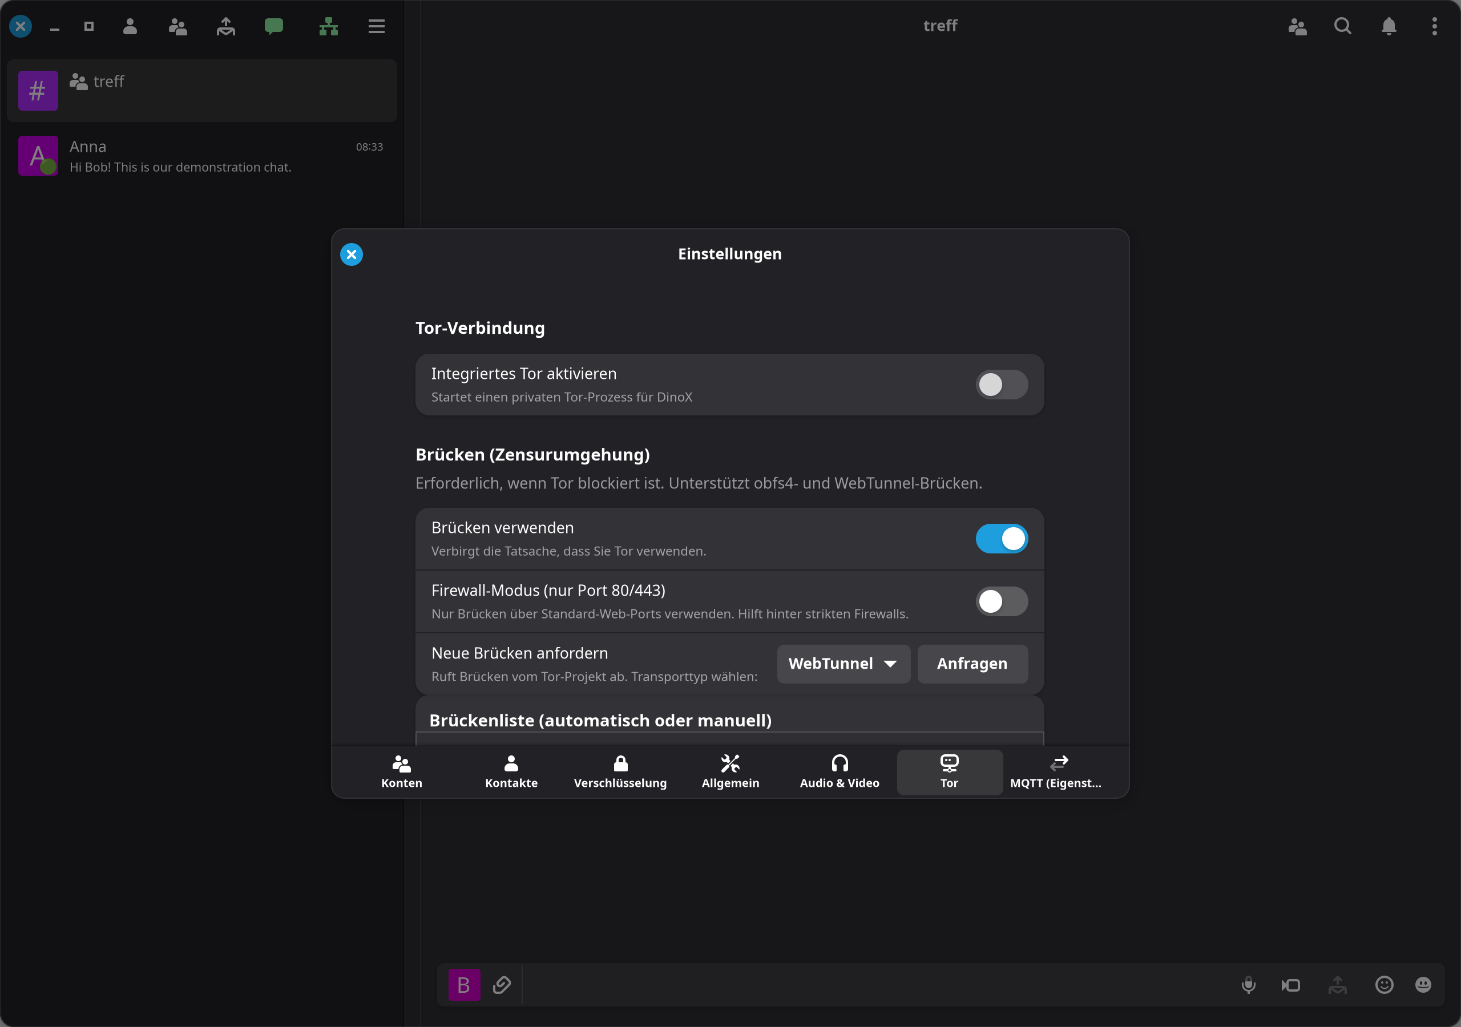
Task: Enable the Integriertes Tor aktivieren switch
Action: (1002, 385)
